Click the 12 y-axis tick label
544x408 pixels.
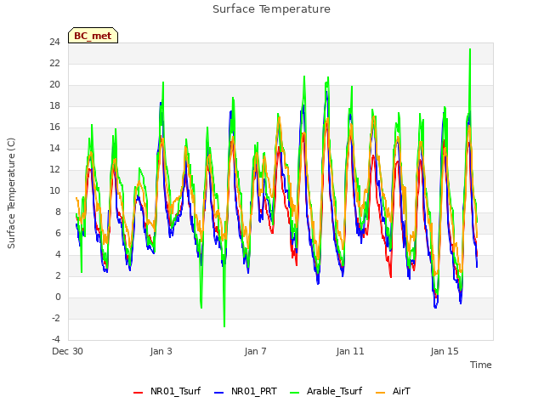pyautogui.click(x=54, y=170)
